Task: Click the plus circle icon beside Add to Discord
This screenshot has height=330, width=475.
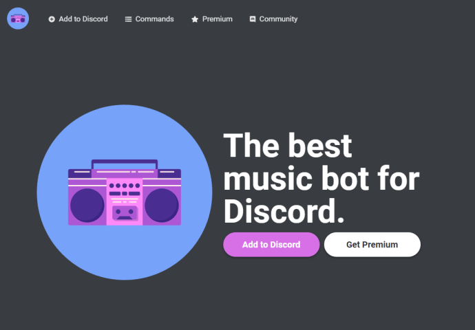Action: (52, 19)
